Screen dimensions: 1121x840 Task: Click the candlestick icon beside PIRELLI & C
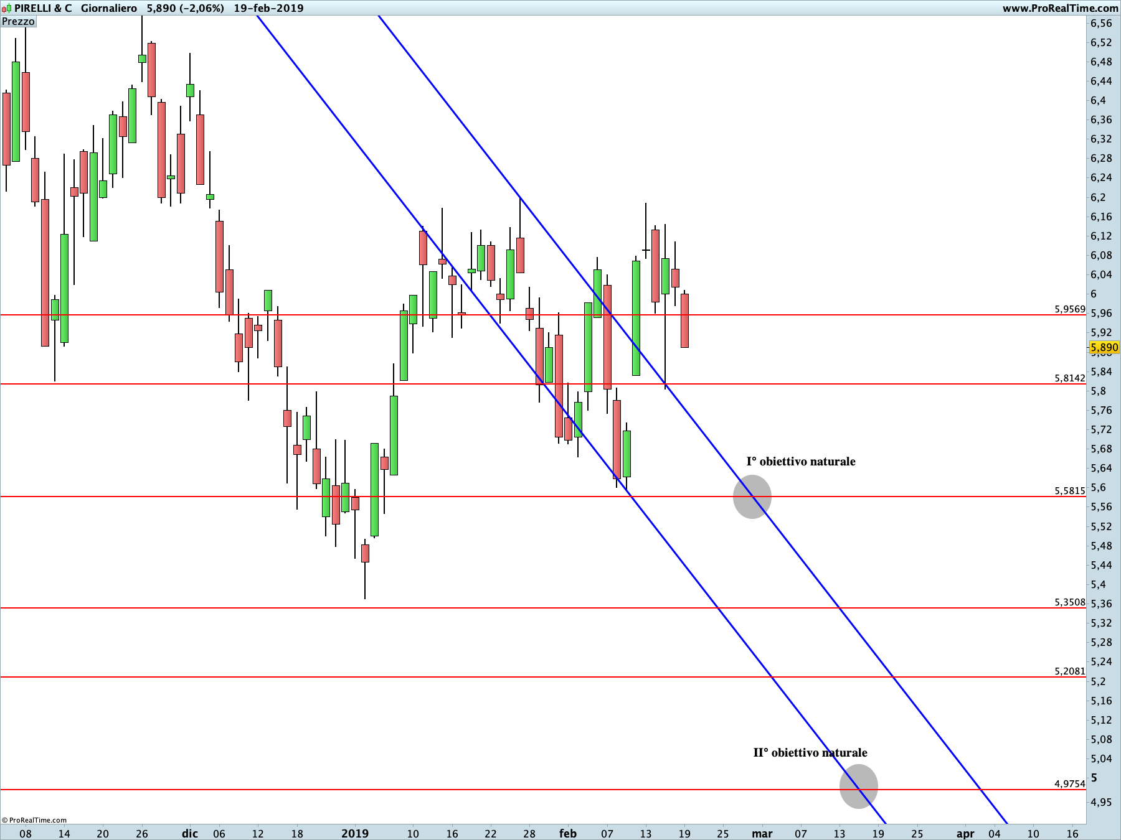(6, 8)
